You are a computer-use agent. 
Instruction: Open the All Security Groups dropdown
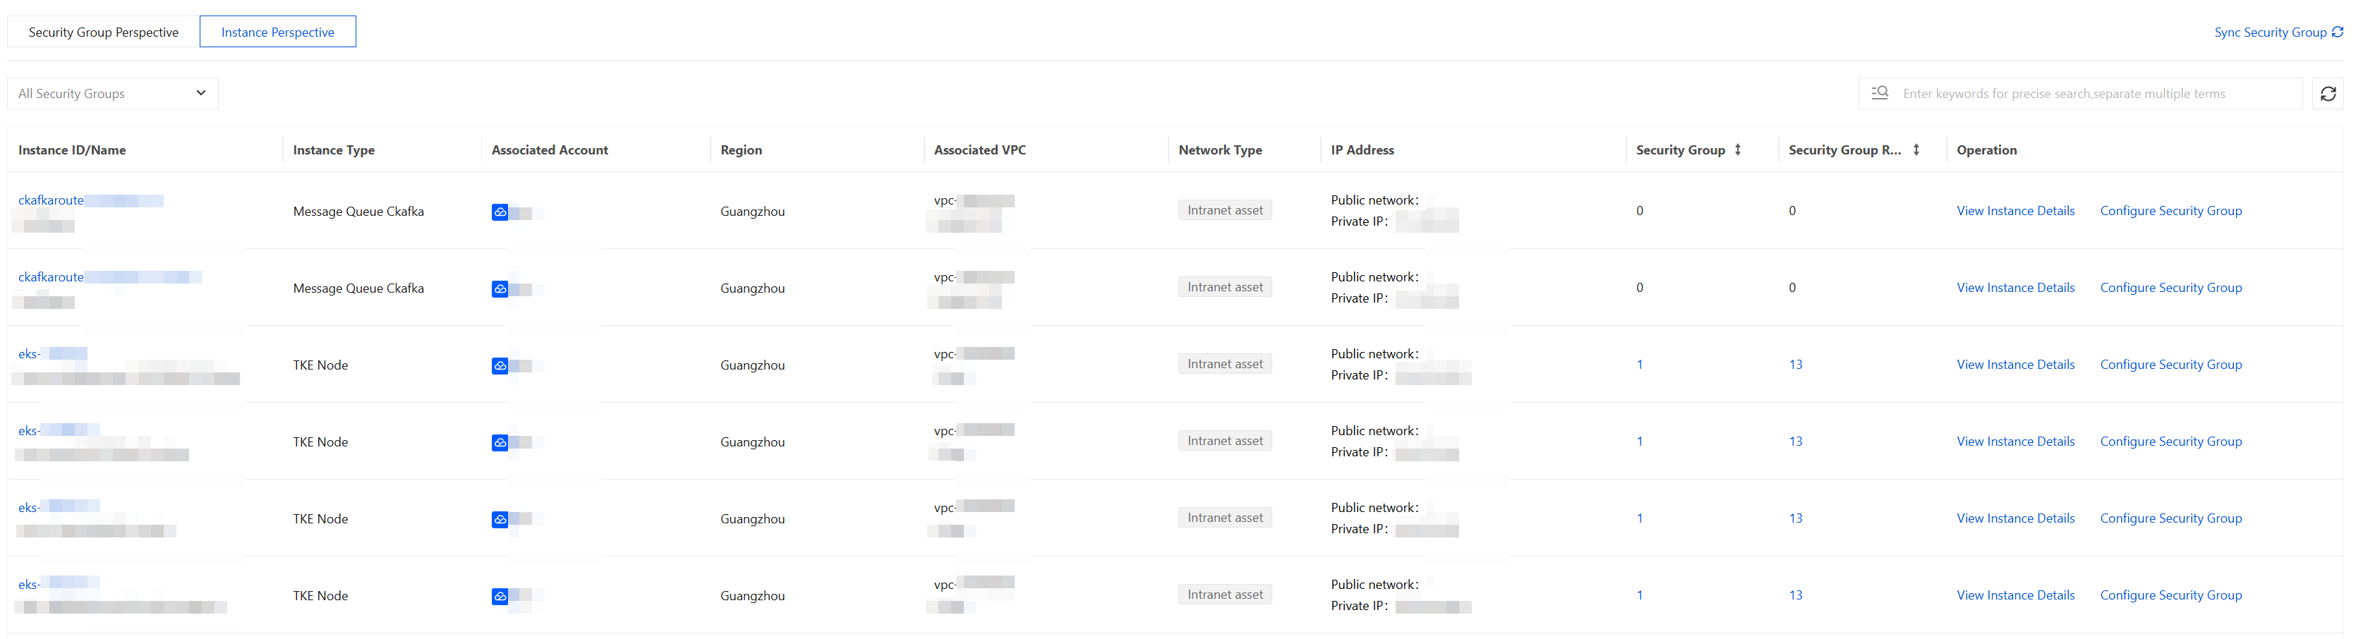(x=112, y=93)
